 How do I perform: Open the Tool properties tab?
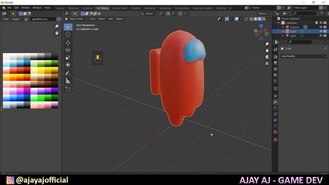(276, 49)
